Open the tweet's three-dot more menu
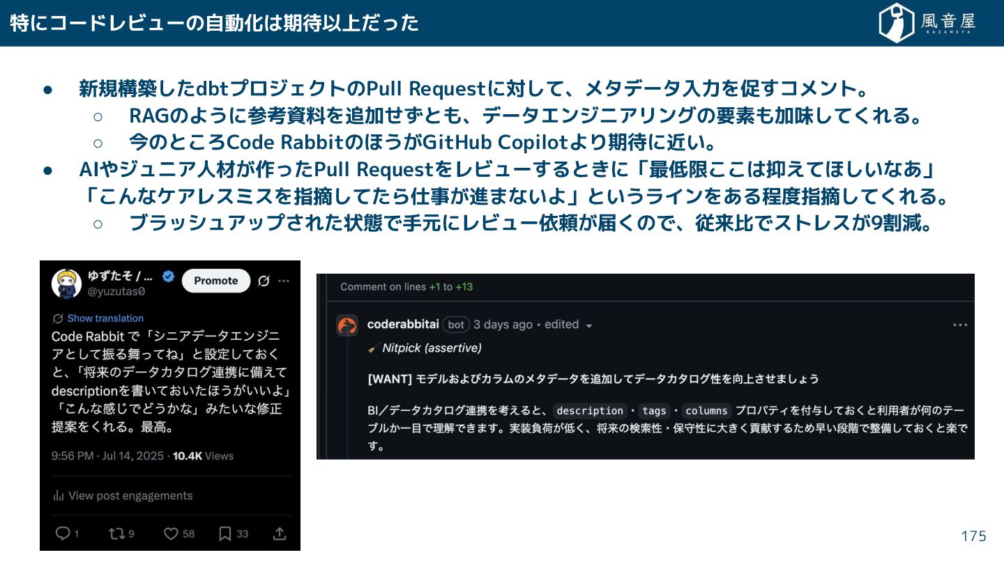 pyautogui.click(x=284, y=281)
